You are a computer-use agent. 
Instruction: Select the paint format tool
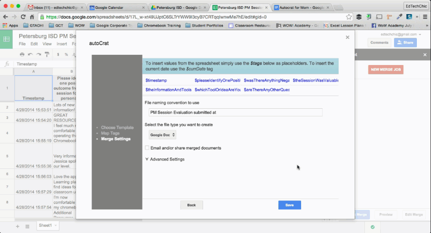[47, 54]
